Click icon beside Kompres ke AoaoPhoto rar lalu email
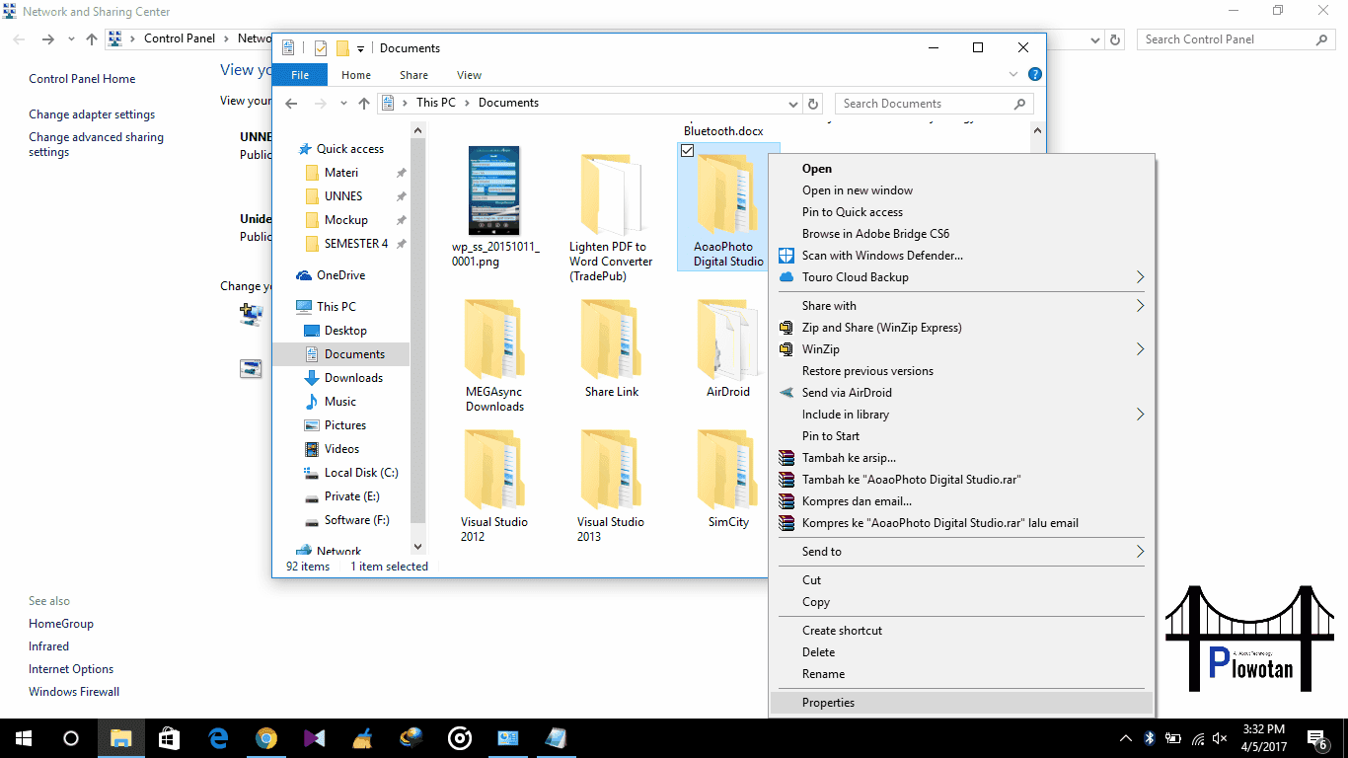This screenshot has height=758, width=1348. (x=786, y=523)
